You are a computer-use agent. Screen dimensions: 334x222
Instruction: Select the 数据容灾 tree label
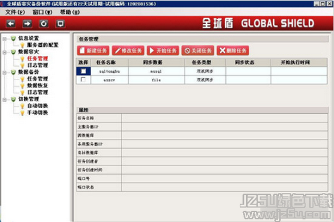29,52
